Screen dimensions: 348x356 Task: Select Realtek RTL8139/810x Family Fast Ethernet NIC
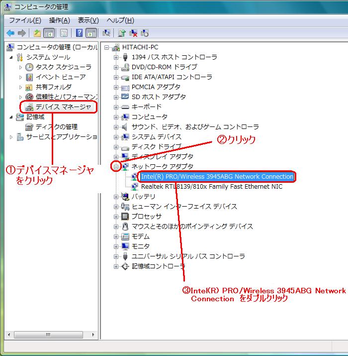212,187
